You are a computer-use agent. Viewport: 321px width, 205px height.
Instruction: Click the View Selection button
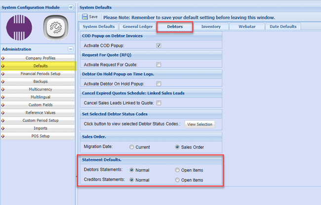pyautogui.click(x=200, y=124)
